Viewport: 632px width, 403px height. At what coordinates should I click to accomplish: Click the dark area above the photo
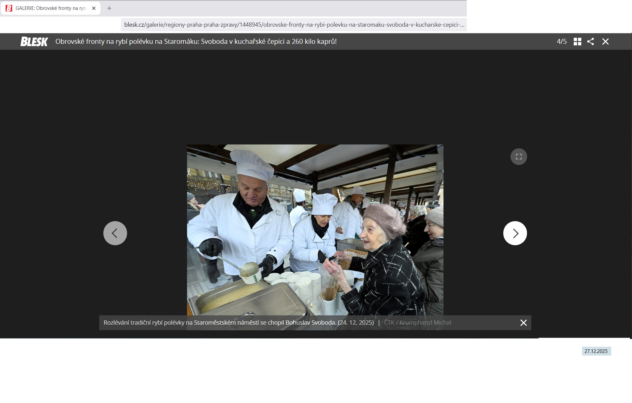tap(315, 95)
